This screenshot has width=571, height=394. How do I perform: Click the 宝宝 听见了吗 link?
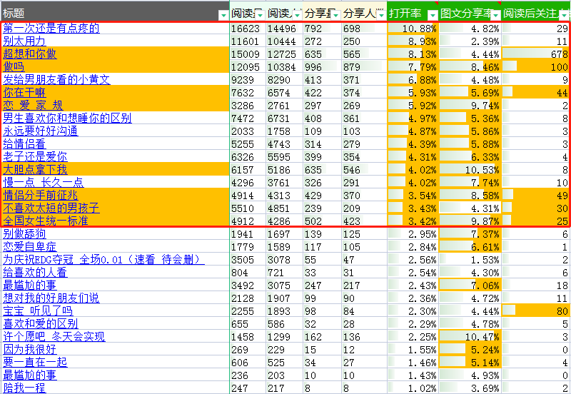pos(38,311)
